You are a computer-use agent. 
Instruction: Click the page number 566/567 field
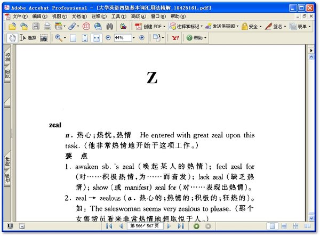(145, 226)
